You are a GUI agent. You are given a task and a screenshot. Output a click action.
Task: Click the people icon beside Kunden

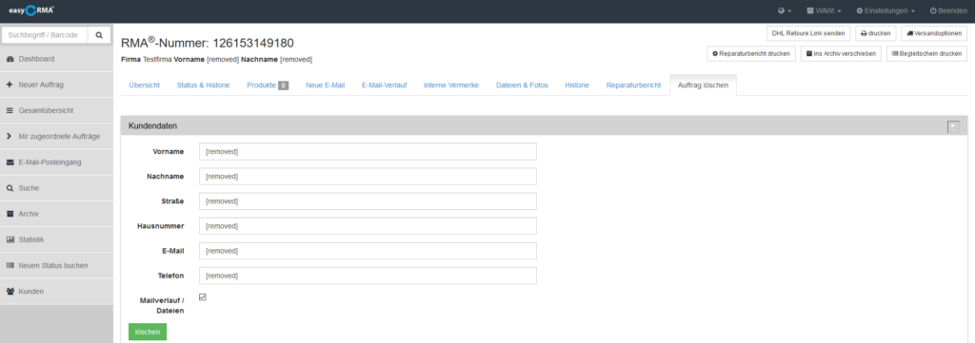[x=10, y=291]
